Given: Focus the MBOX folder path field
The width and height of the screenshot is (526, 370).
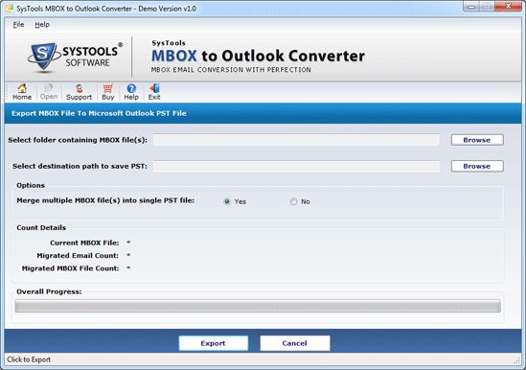Looking at the screenshot, I should [x=296, y=140].
